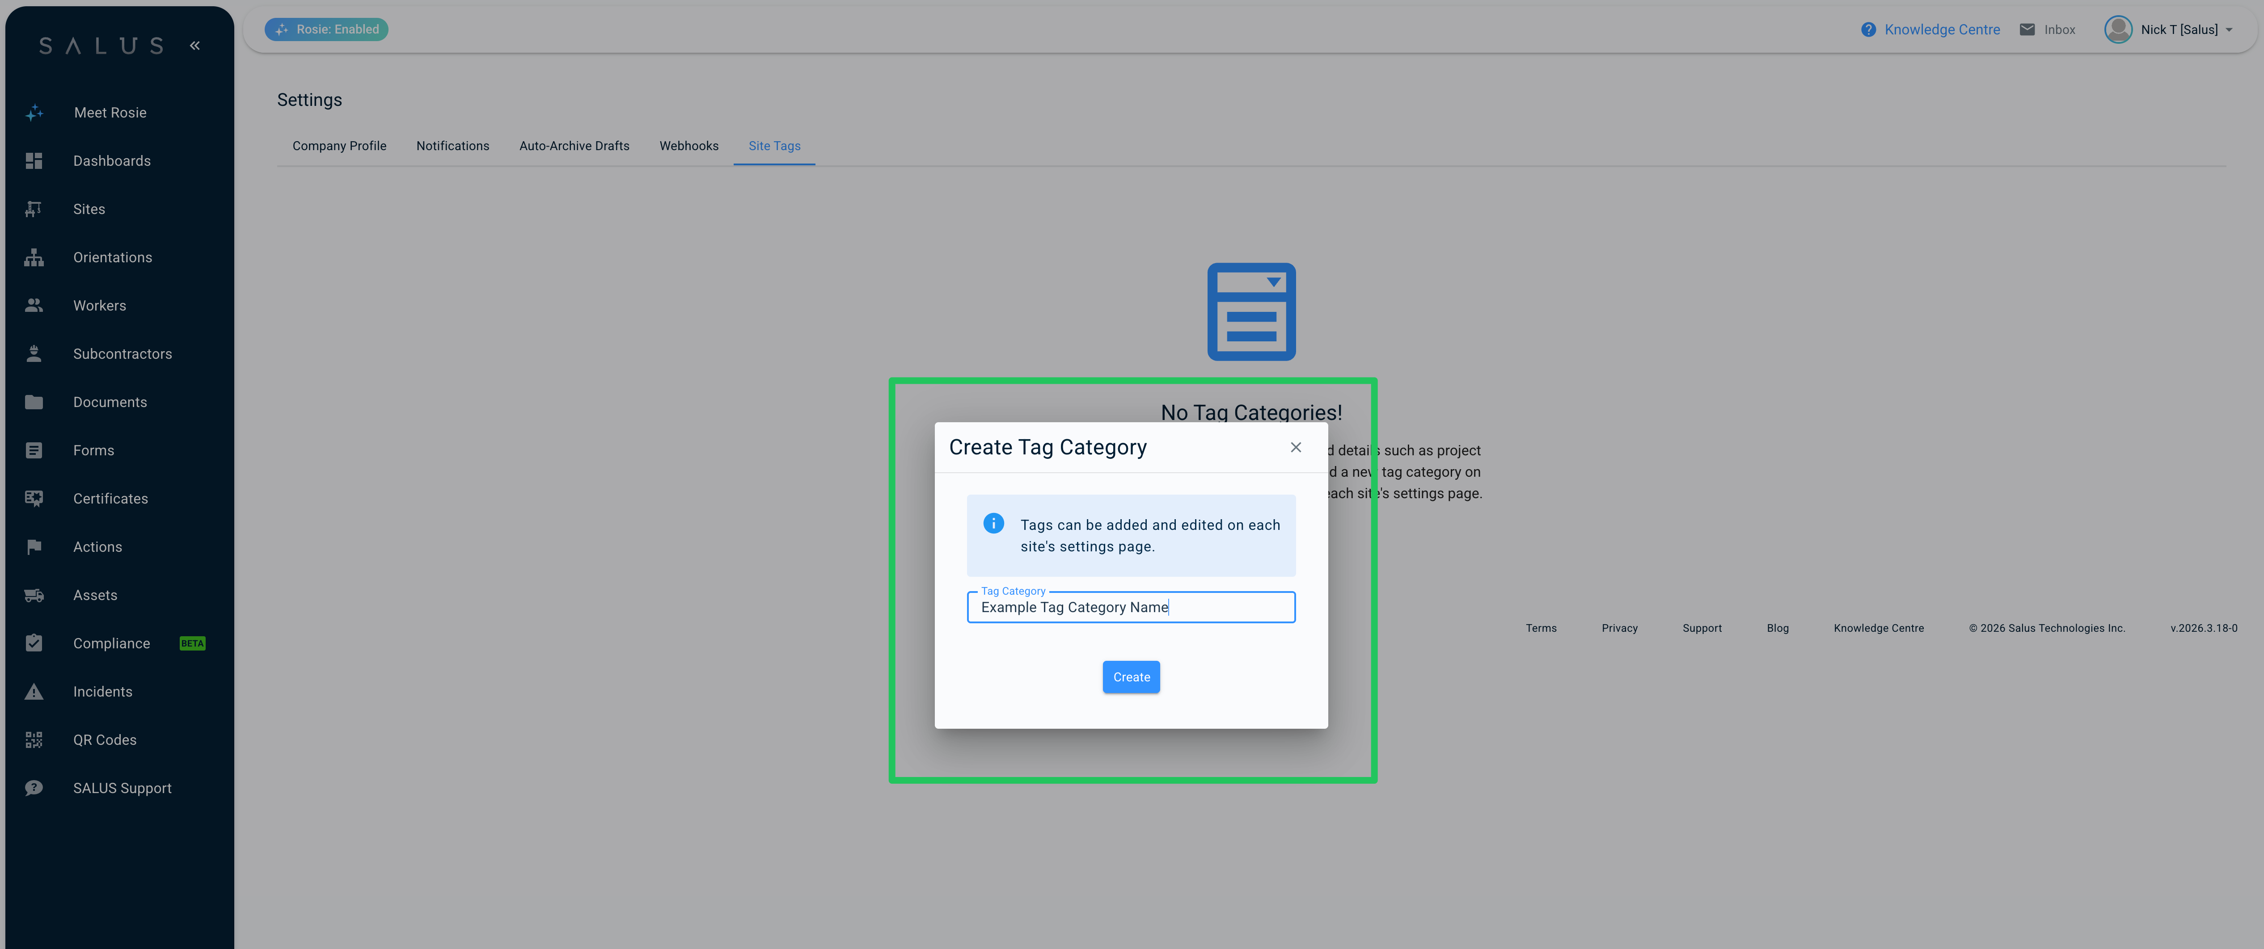This screenshot has width=2264, height=949.
Task: Close the Create Tag Category dialog
Action: [1296, 447]
